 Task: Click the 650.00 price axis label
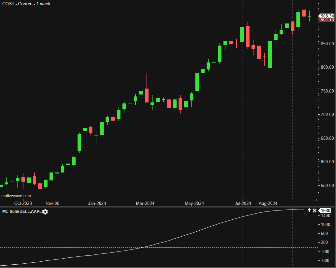[327, 138]
